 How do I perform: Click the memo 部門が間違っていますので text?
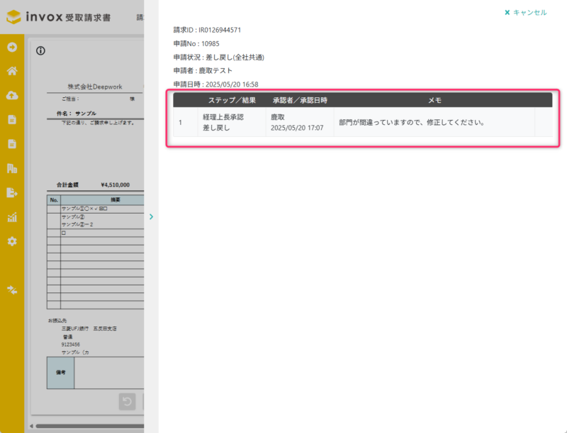(412, 122)
